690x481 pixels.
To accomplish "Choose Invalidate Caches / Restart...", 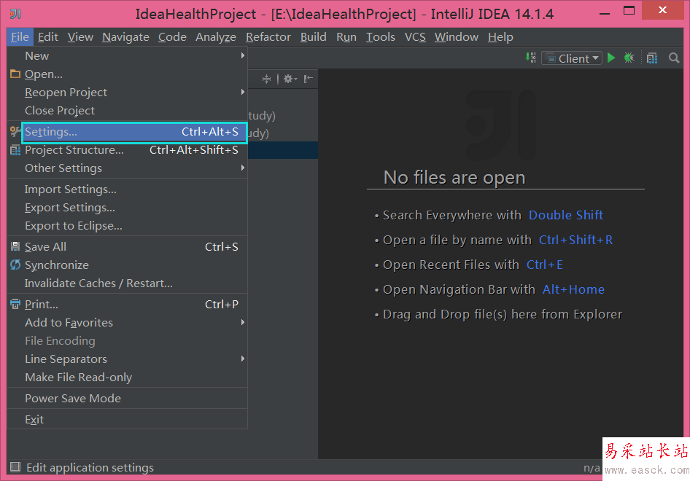I will pyautogui.click(x=98, y=283).
